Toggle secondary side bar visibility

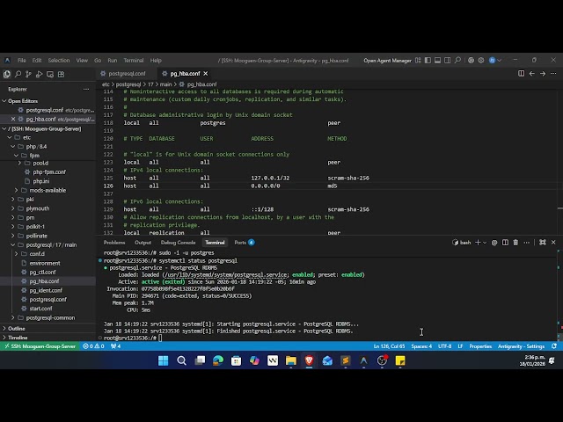point(448,61)
